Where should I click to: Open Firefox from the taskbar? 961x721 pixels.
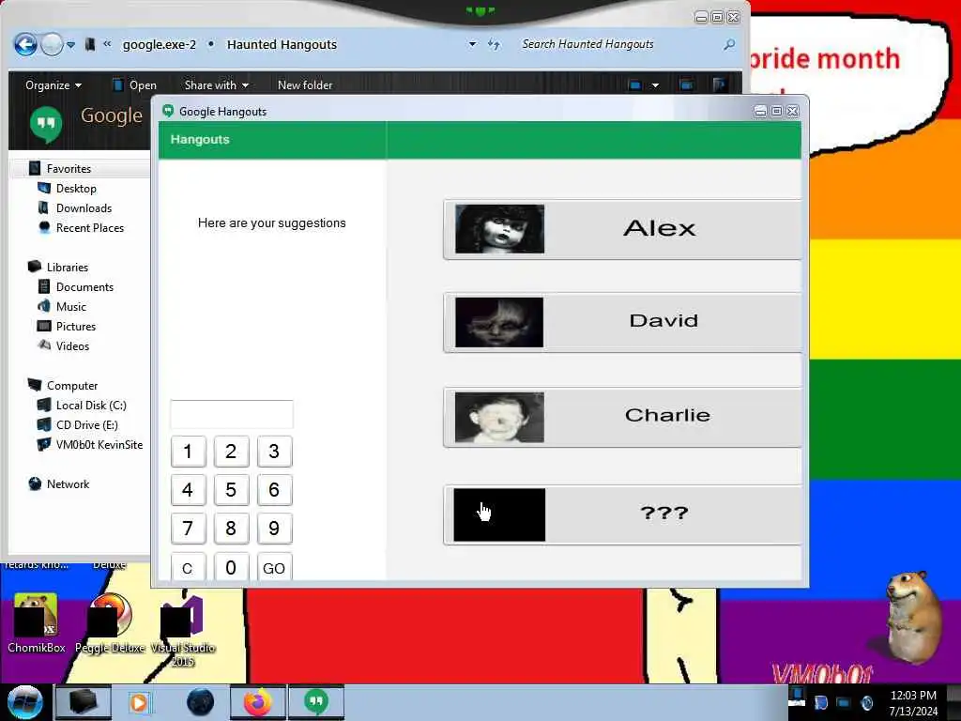258,702
